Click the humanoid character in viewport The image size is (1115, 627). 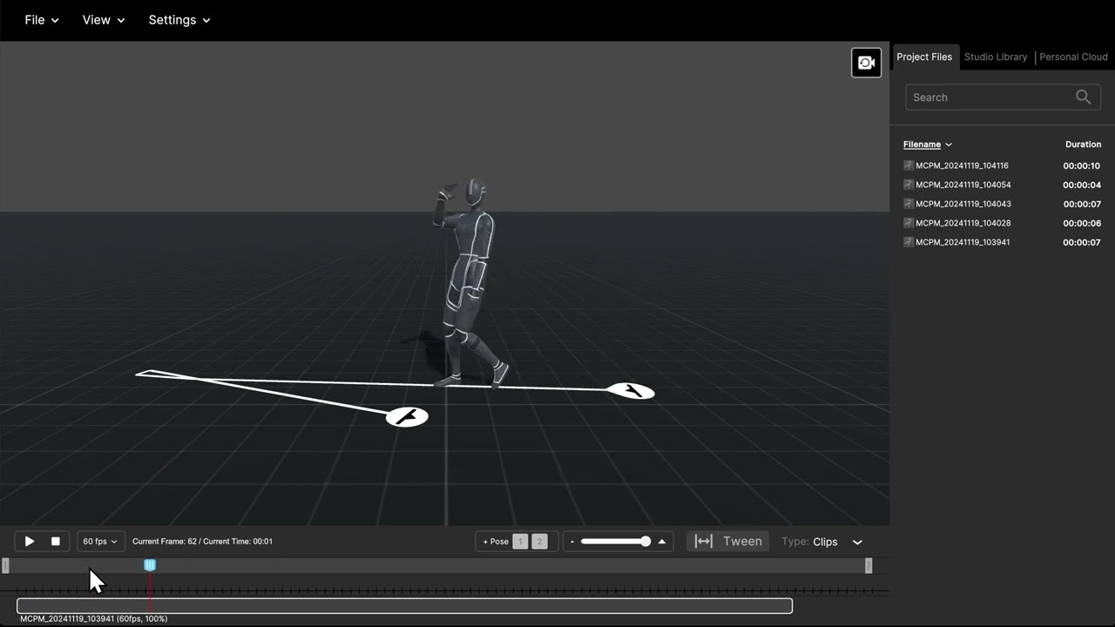468,283
